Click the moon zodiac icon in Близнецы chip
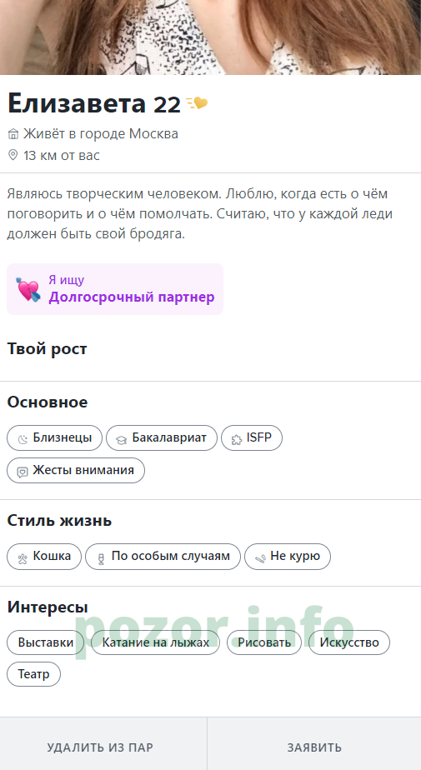The image size is (421, 770). coord(23,439)
